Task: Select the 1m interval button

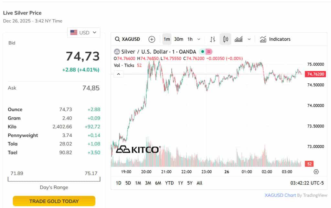Action: (167, 39)
